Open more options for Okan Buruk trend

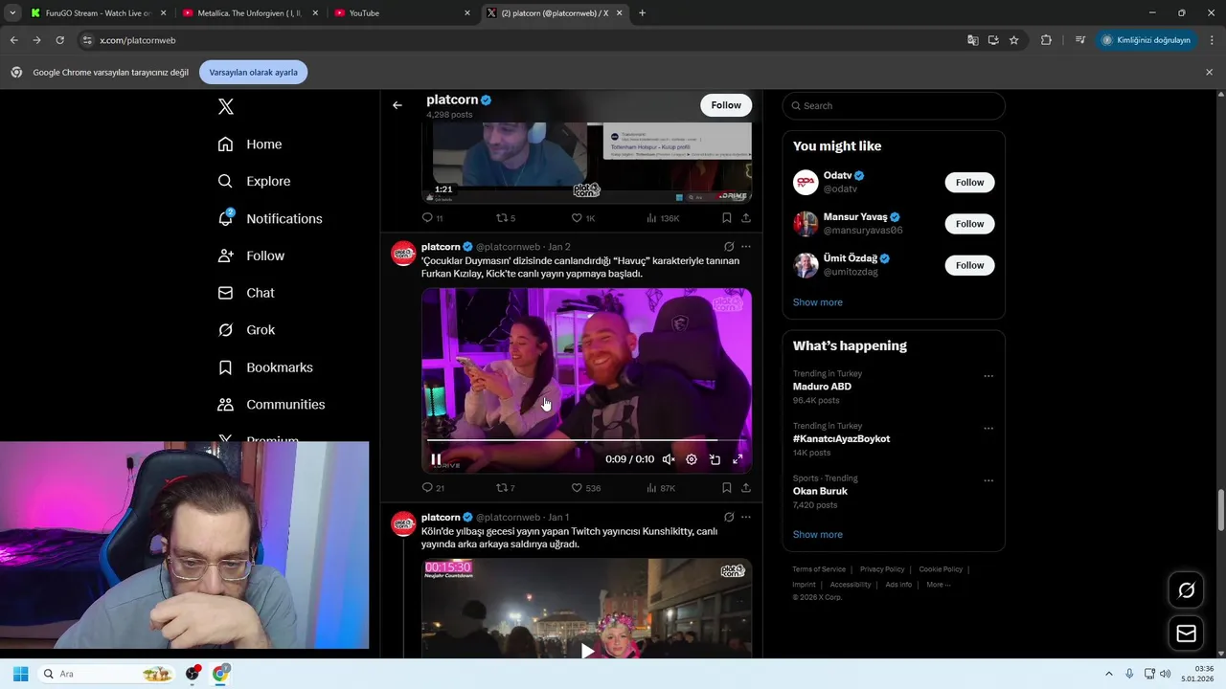coord(988,480)
